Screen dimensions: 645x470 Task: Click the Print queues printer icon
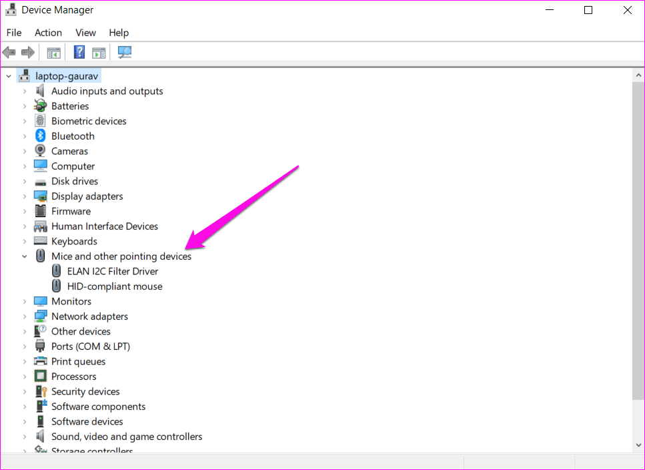pos(40,361)
